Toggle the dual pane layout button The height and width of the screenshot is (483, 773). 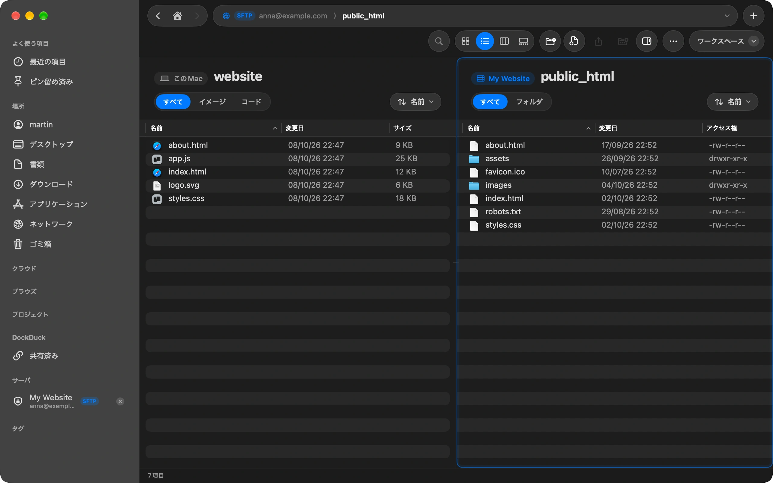(x=646, y=41)
